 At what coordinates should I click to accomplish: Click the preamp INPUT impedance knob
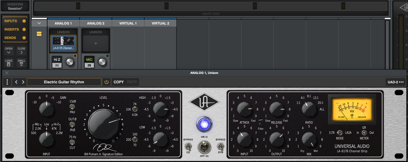tap(47, 139)
